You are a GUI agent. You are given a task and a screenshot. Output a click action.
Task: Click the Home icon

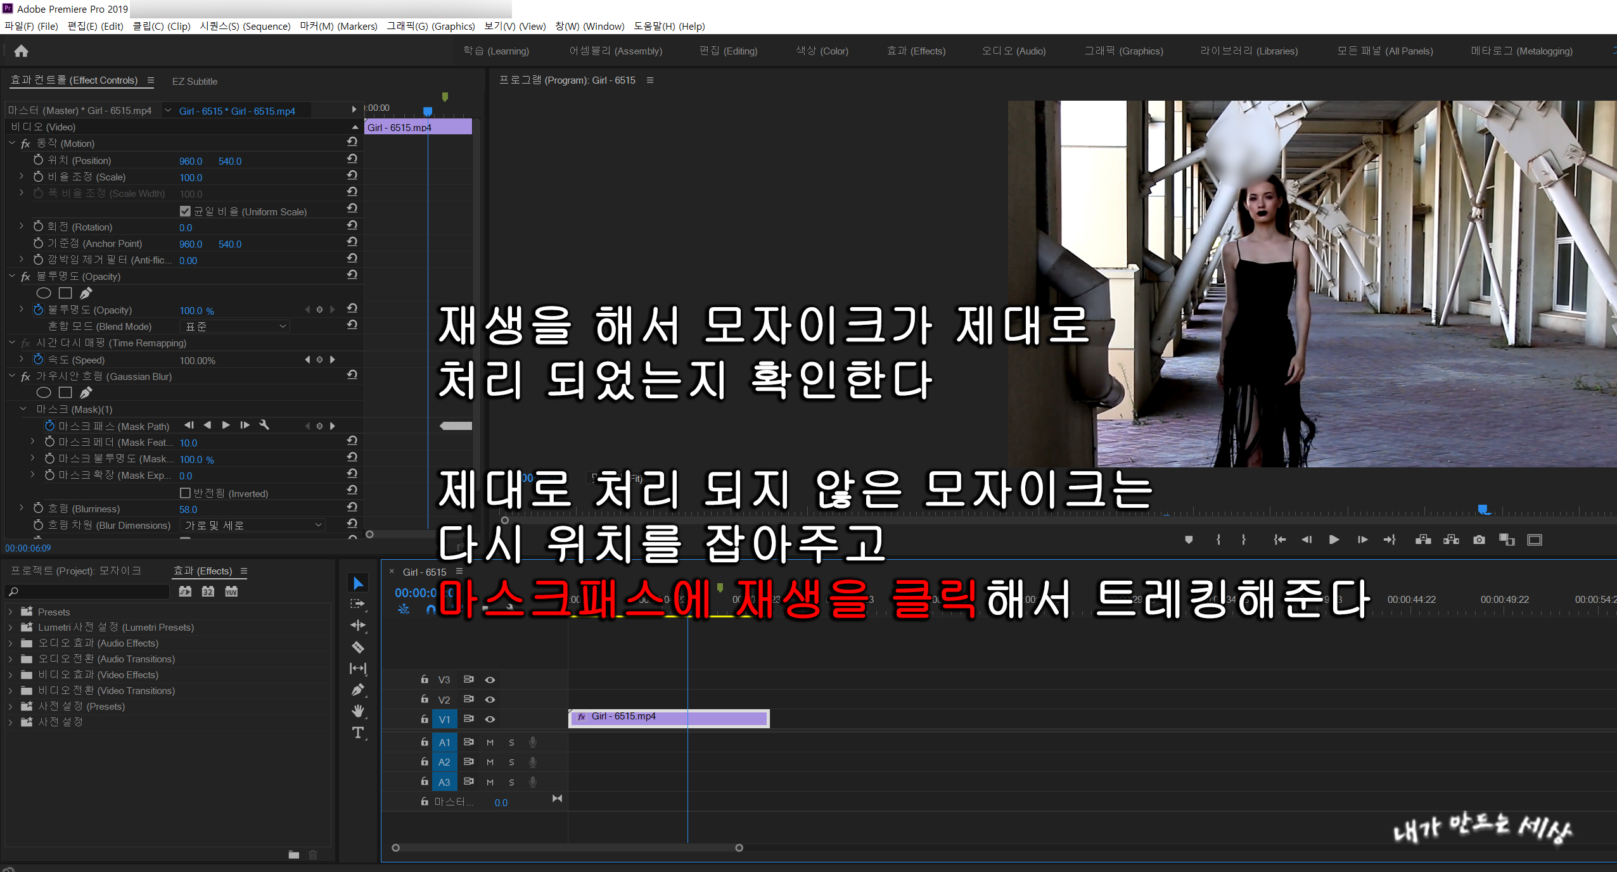pyautogui.click(x=21, y=51)
